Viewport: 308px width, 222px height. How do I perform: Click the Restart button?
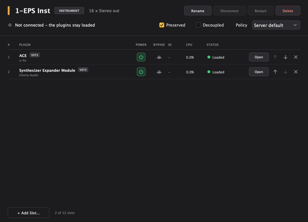point(261,11)
